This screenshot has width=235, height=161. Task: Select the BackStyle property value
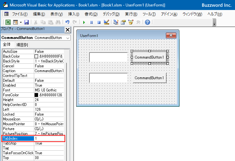click(x=49, y=61)
